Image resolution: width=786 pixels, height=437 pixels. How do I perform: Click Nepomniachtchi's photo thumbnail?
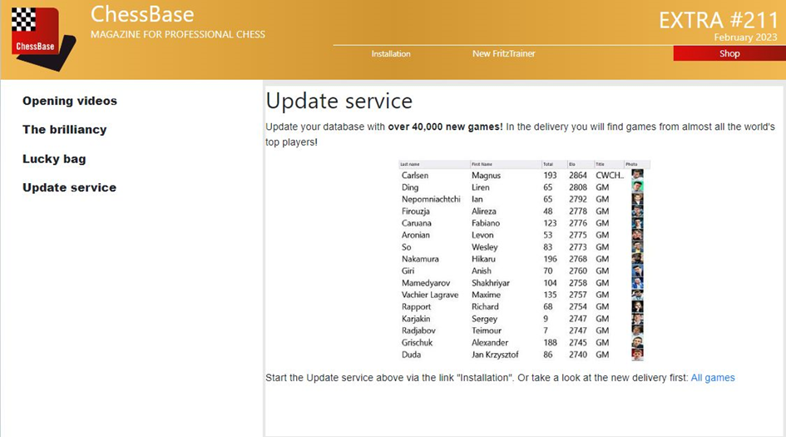tap(637, 199)
